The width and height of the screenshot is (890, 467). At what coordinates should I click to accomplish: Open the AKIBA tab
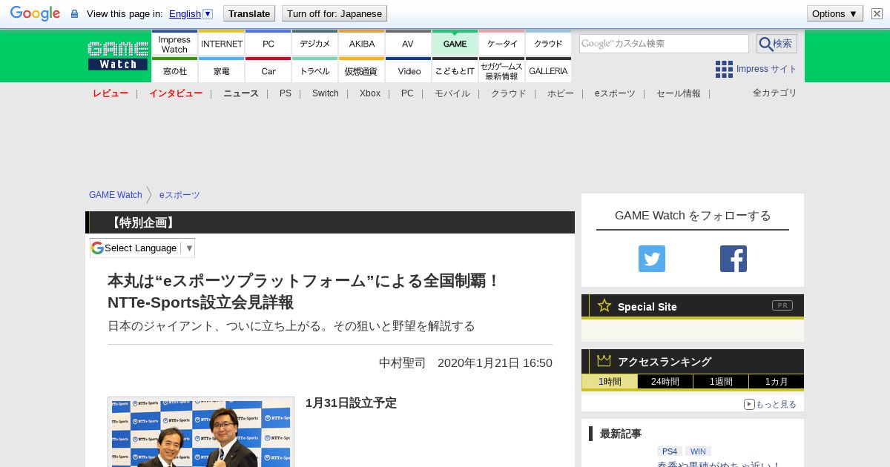[x=362, y=43]
